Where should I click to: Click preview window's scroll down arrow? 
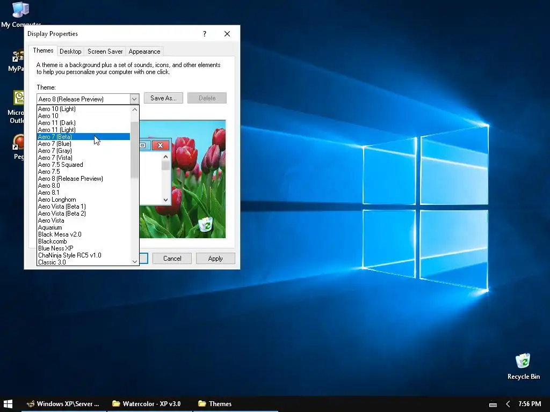(165, 200)
